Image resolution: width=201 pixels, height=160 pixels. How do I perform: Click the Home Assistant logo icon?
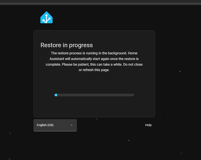pos(46,18)
